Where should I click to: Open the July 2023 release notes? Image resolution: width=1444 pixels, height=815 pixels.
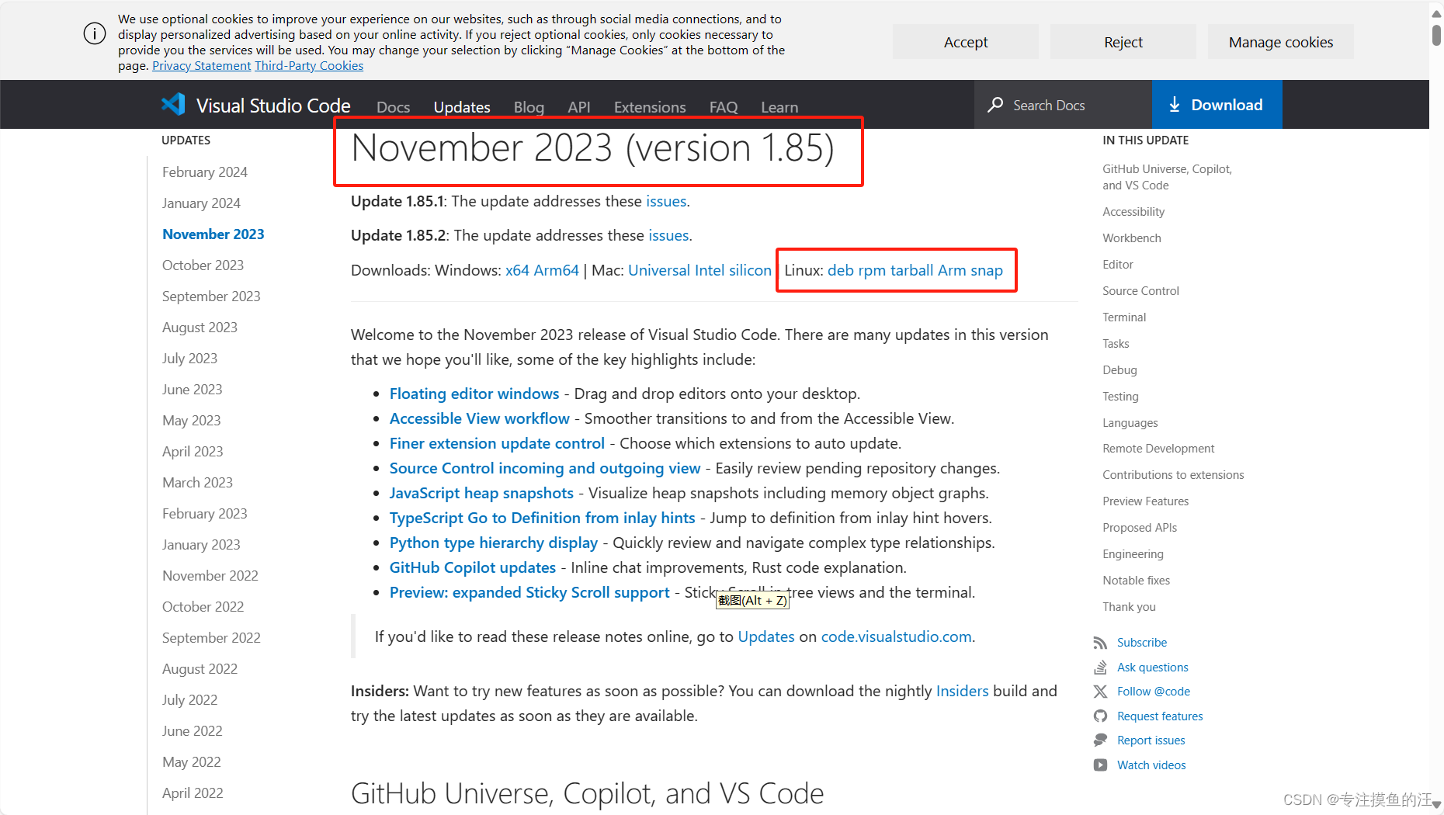pyautogui.click(x=189, y=359)
